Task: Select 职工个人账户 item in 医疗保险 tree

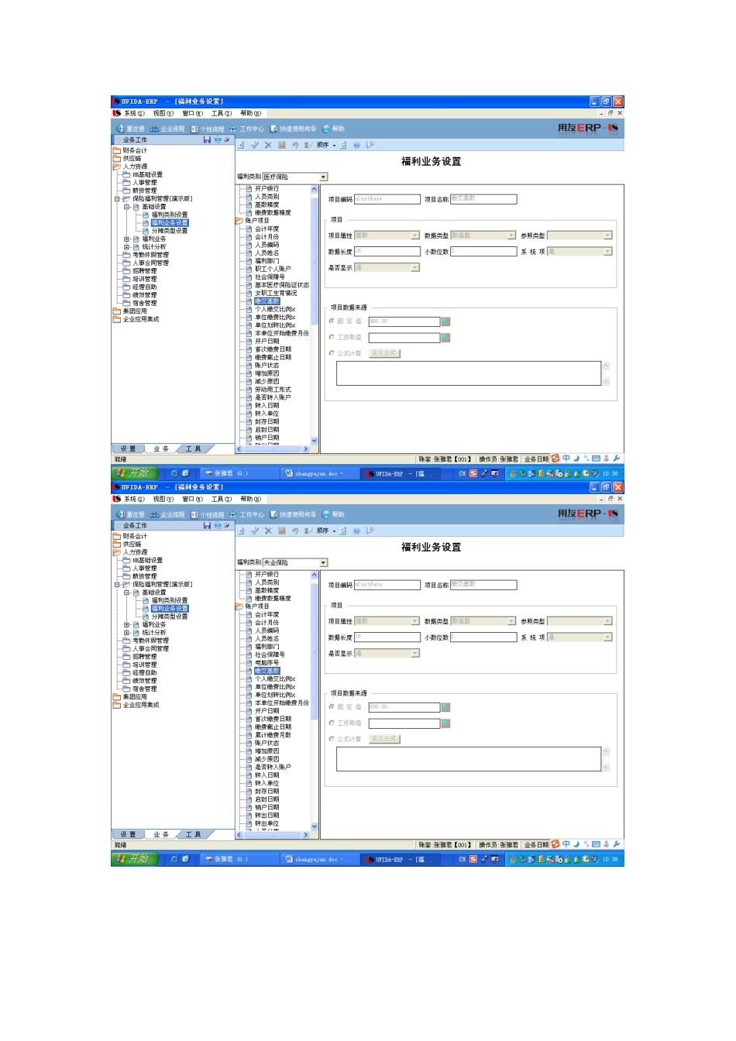Action: click(273, 269)
